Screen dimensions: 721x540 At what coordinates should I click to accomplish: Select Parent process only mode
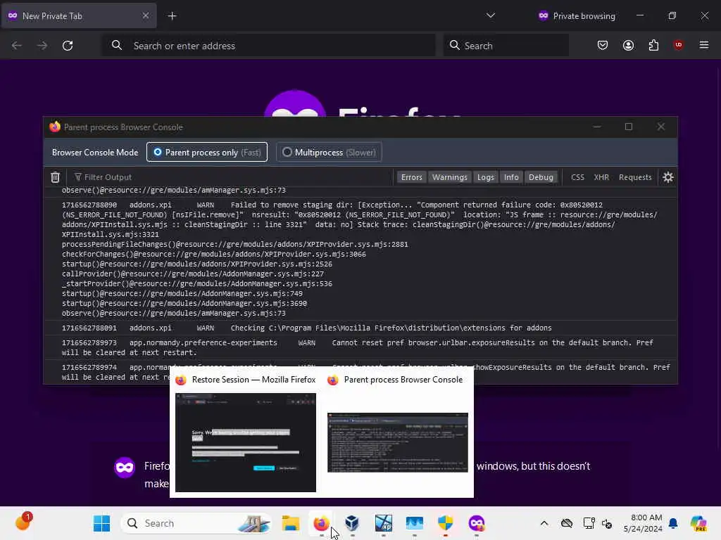[207, 153]
